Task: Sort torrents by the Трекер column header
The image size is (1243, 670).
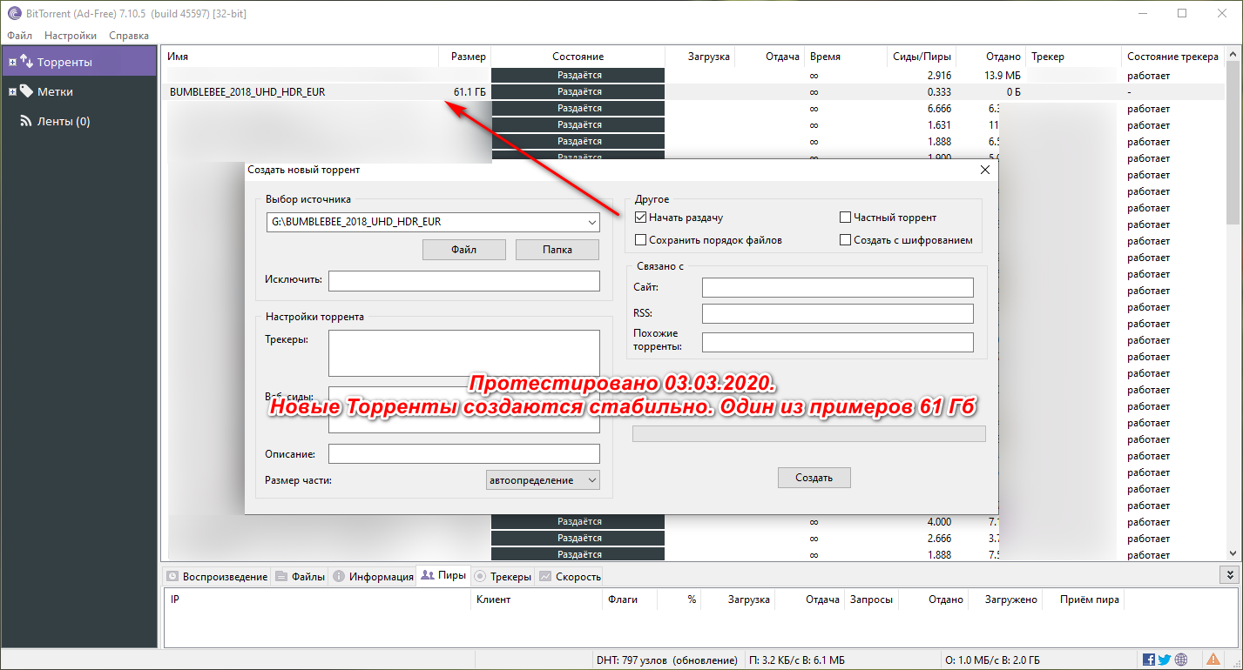Action: [1074, 57]
